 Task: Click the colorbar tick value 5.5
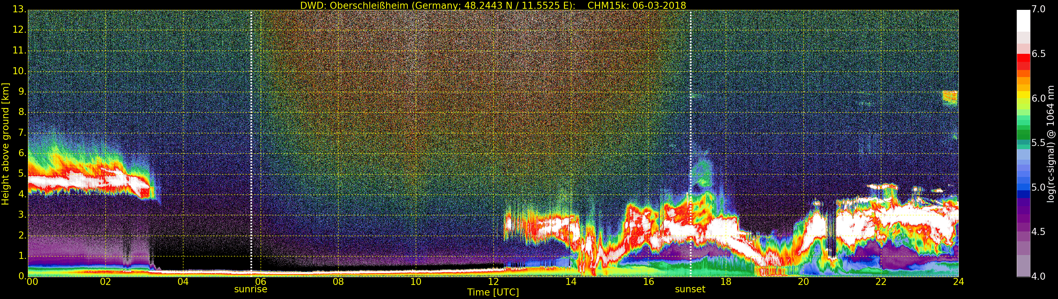pyautogui.click(x=1038, y=143)
